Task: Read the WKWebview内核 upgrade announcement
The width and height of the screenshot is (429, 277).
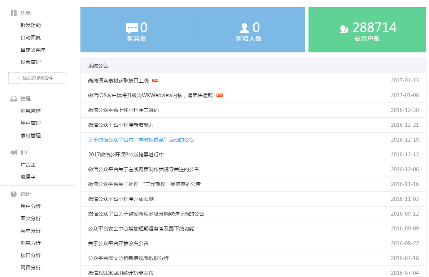Action: (150, 95)
